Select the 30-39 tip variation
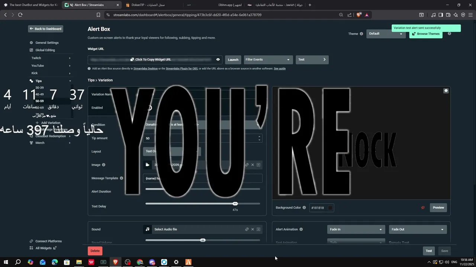 [x=39, y=88]
